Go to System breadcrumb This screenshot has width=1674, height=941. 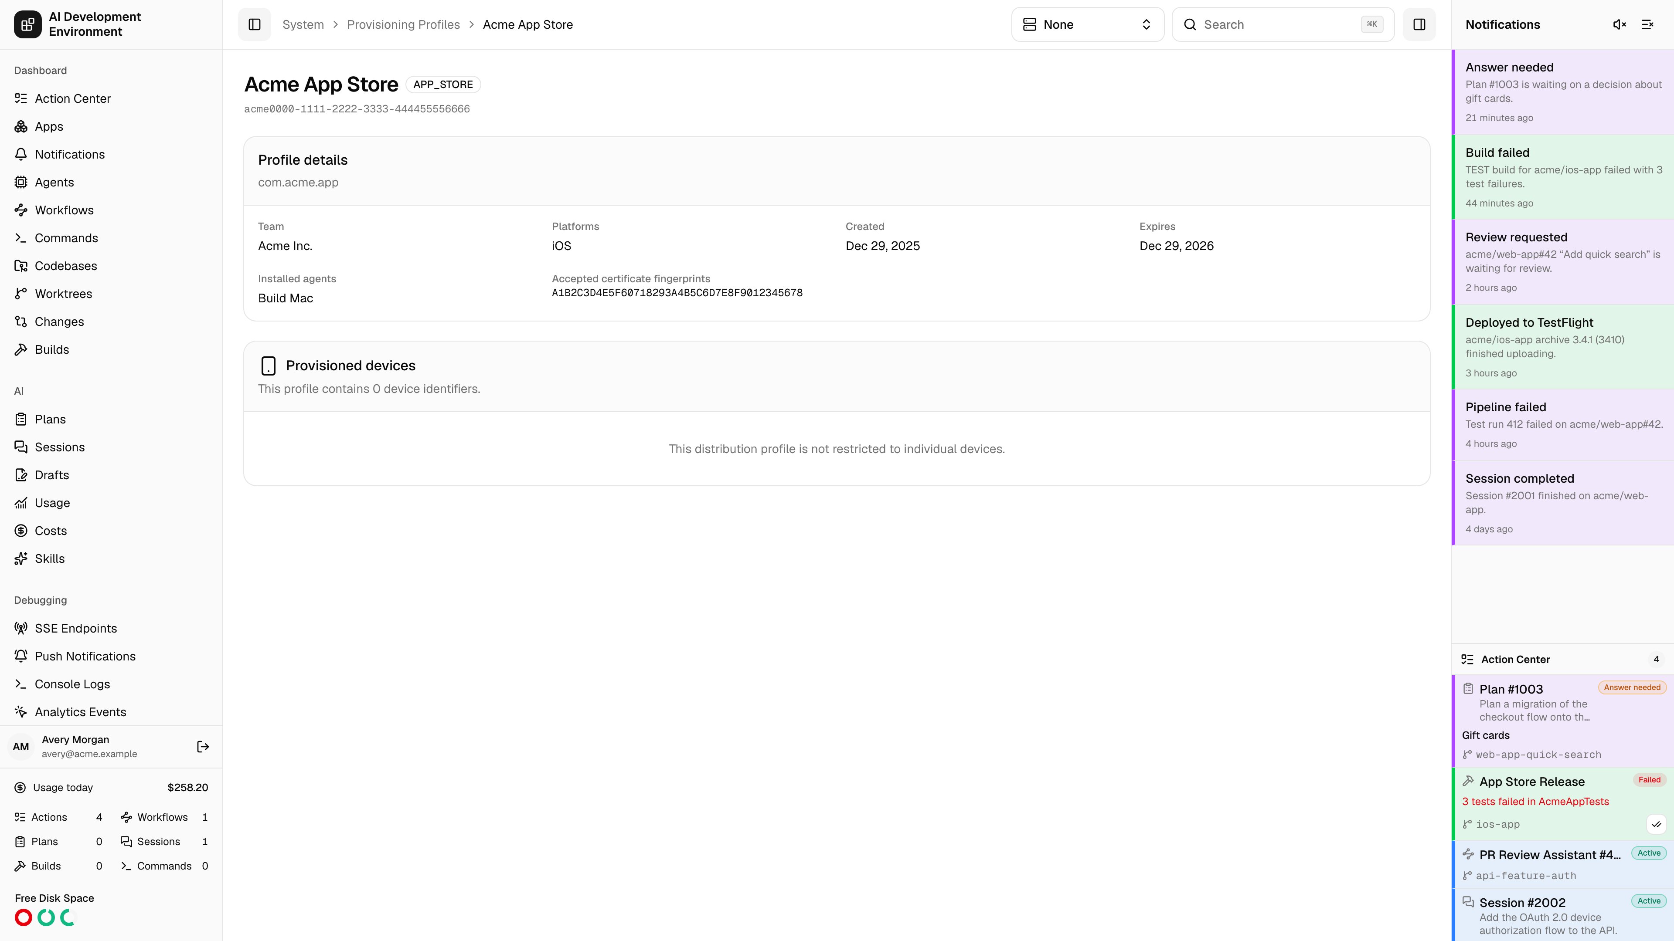303,25
